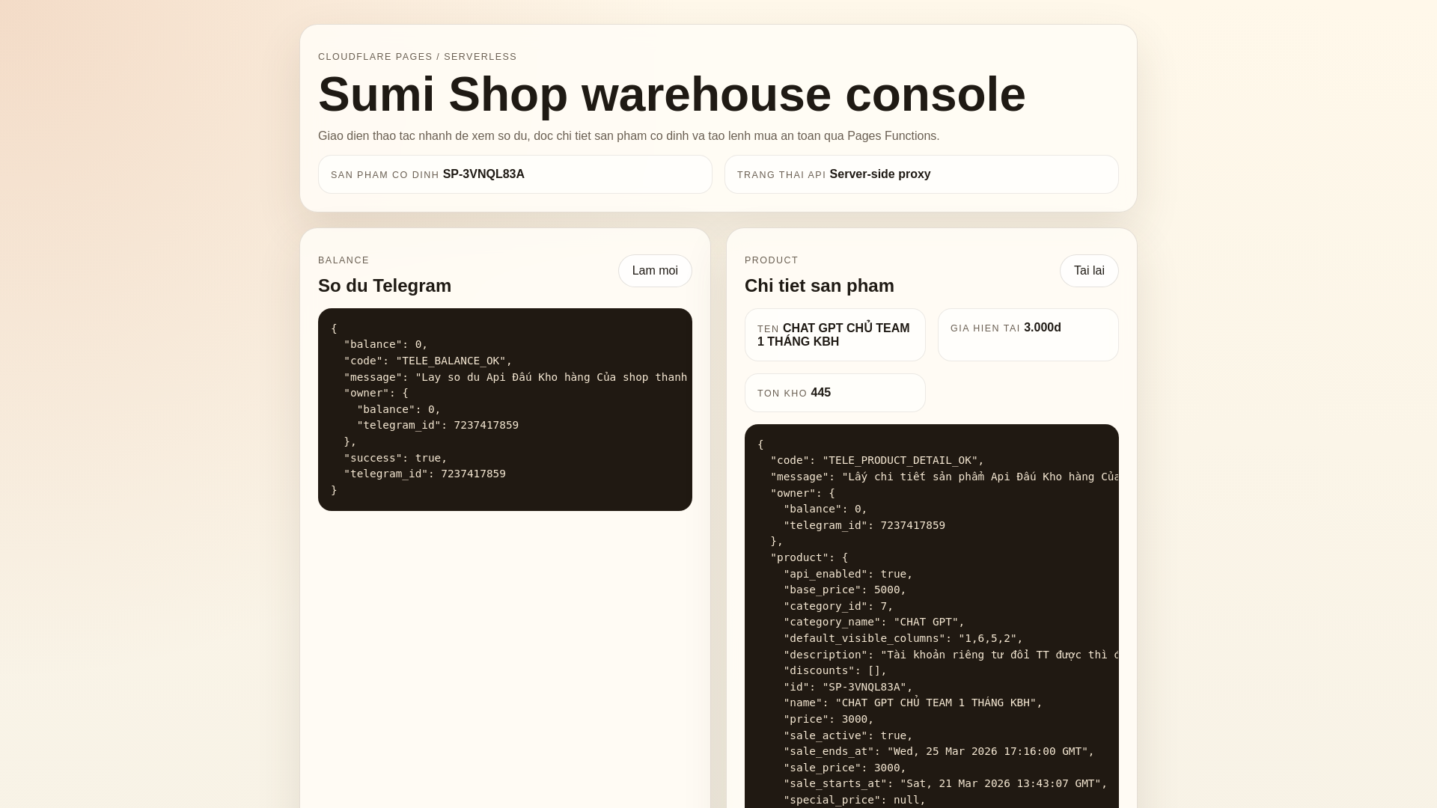Click the "name" line in product JSON
The width and height of the screenshot is (1437, 808).
(x=913, y=703)
